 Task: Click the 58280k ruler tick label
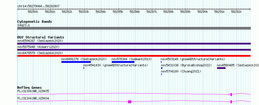[x=33, y=12]
